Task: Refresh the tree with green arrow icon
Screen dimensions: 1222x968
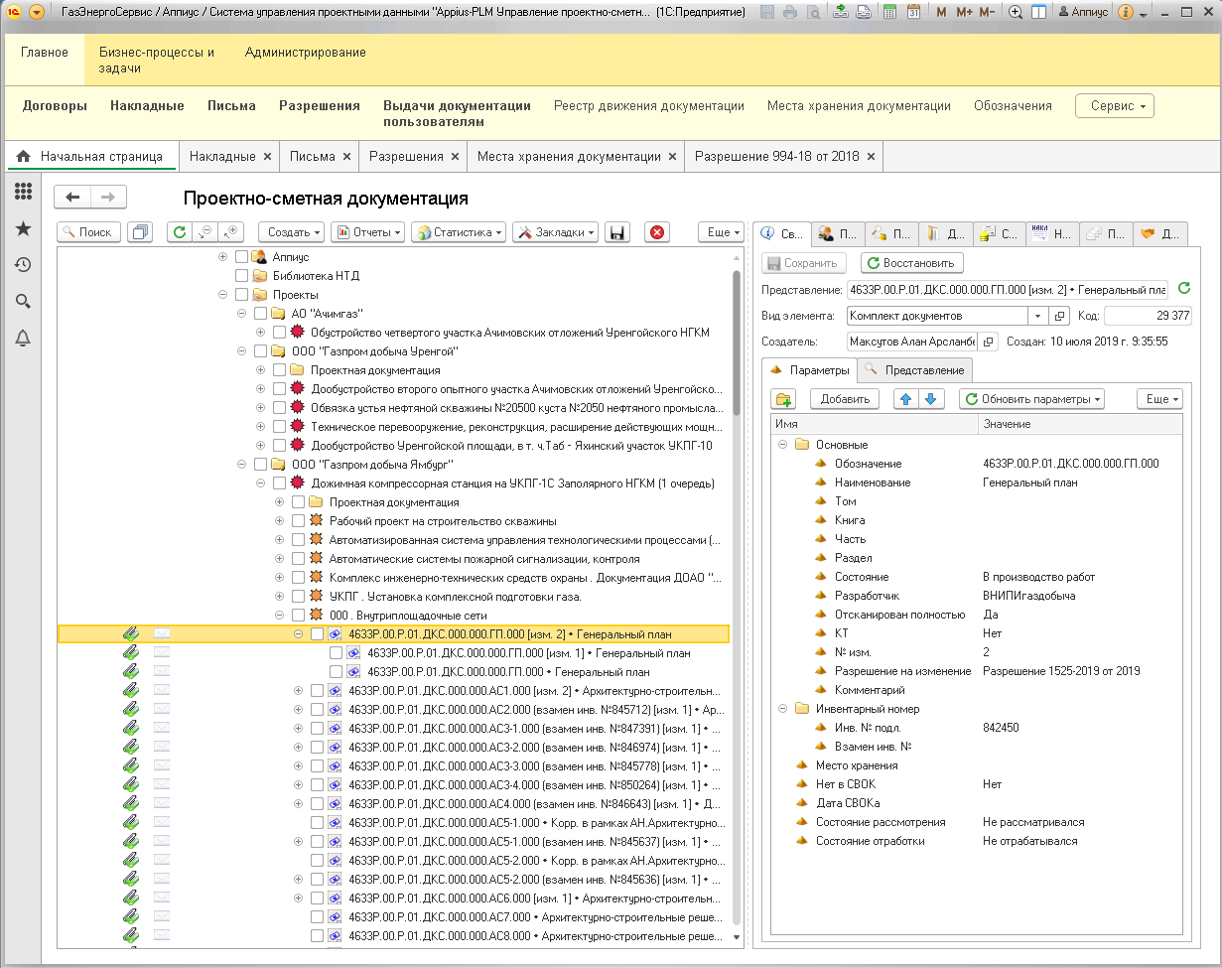Action: (x=179, y=232)
